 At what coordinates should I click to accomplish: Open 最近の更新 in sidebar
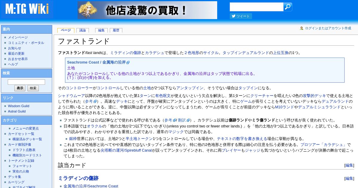16,54
